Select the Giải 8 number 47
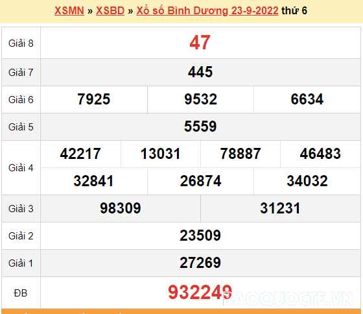Viewport: 363px width, 314px height. tap(200, 43)
